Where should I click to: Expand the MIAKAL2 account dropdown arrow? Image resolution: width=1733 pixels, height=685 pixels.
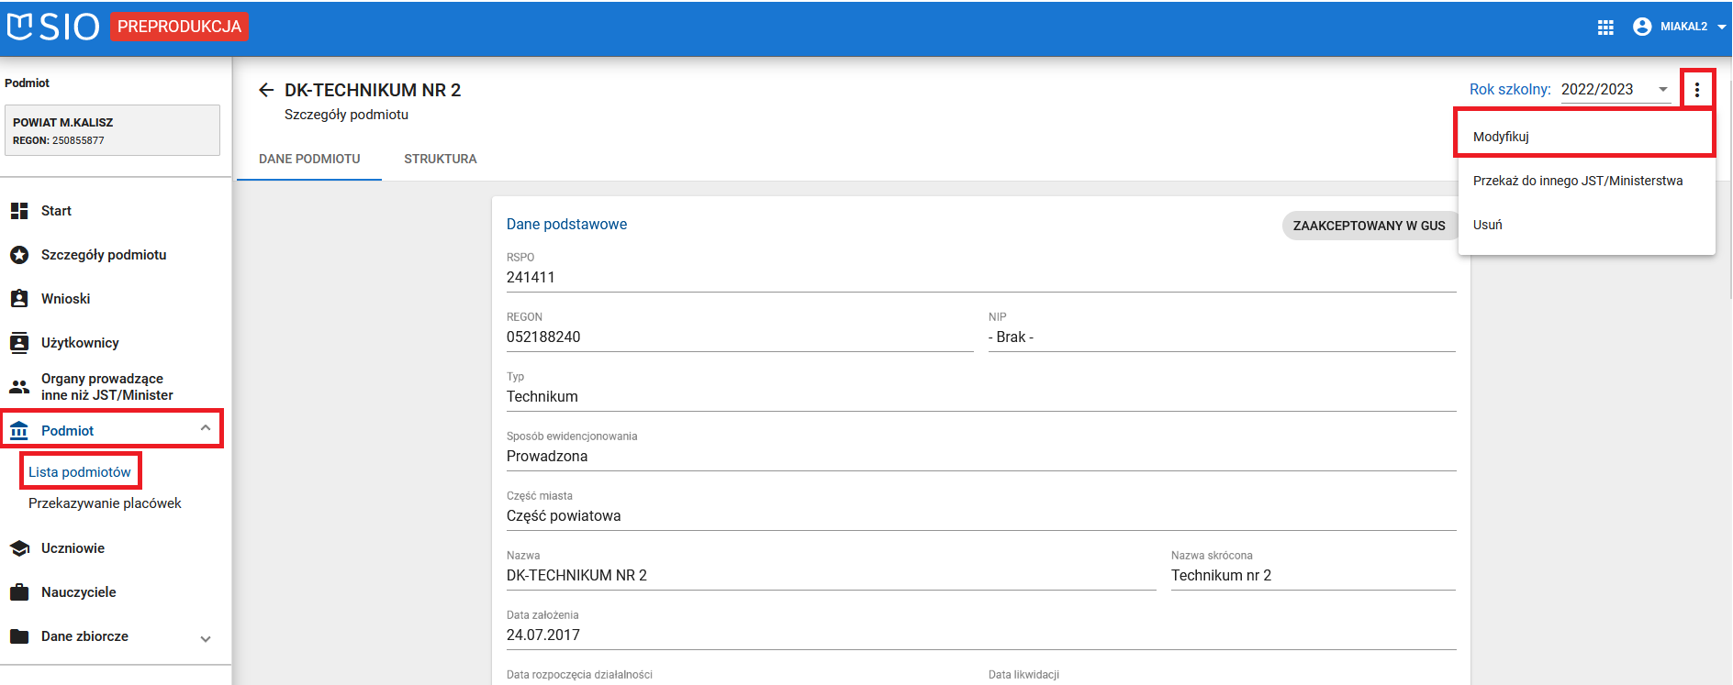tap(1722, 28)
